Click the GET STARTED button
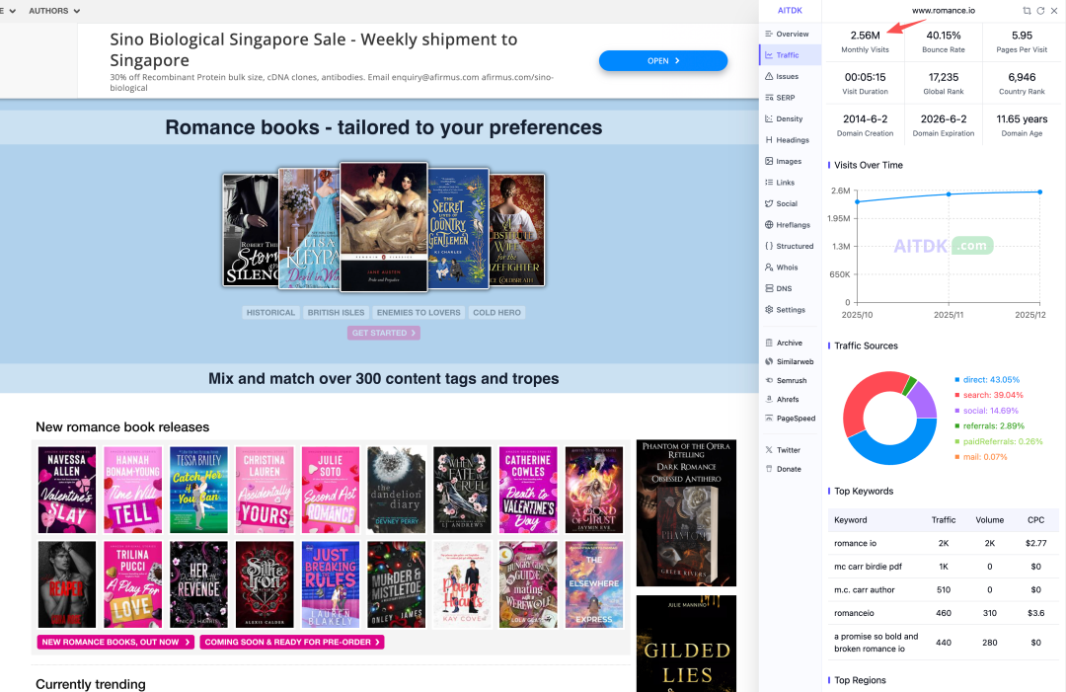Image resolution: width=1066 pixels, height=692 pixels. tap(383, 333)
